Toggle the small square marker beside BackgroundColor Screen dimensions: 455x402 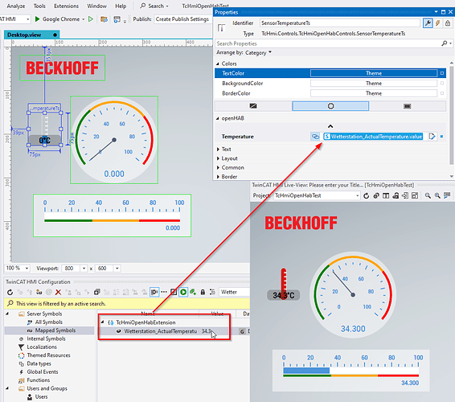click(x=442, y=84)
